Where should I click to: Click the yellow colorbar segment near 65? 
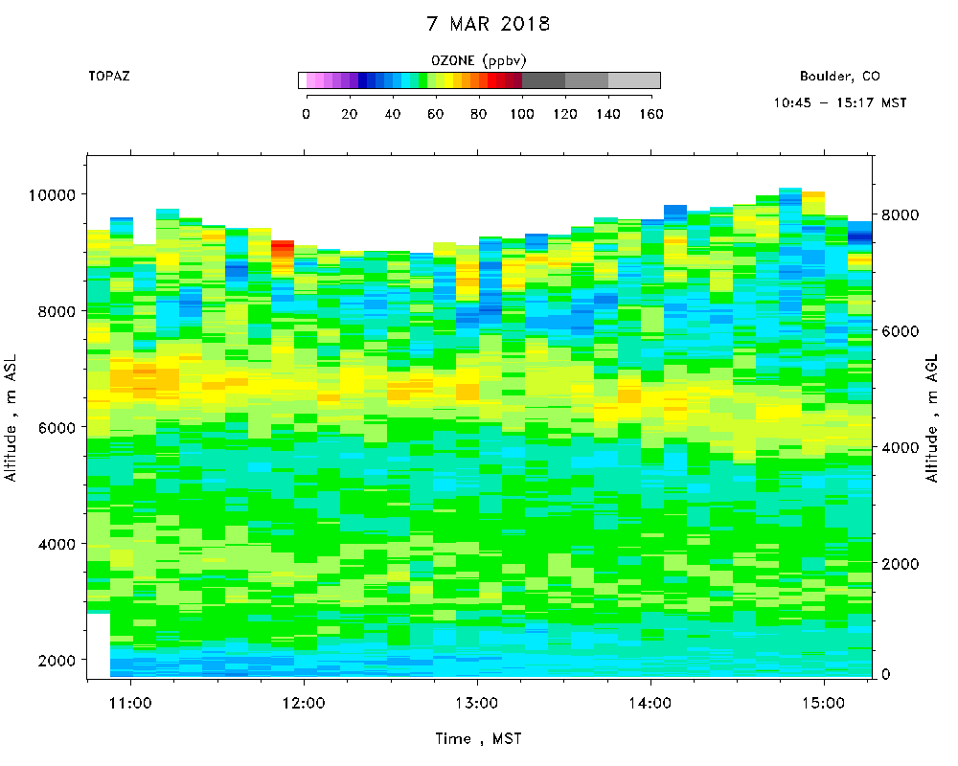tap(448, 80)
